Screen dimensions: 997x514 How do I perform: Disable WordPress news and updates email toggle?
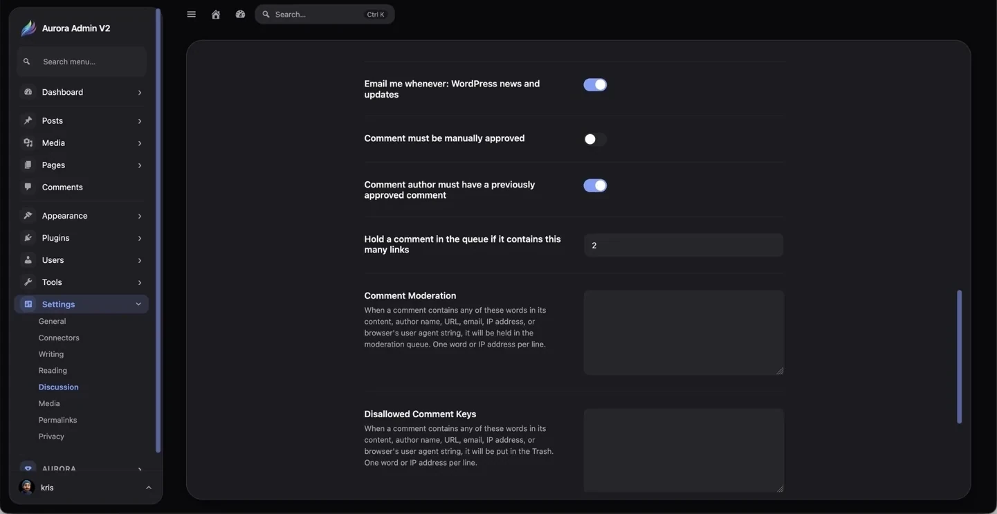(x=595, y=84)
